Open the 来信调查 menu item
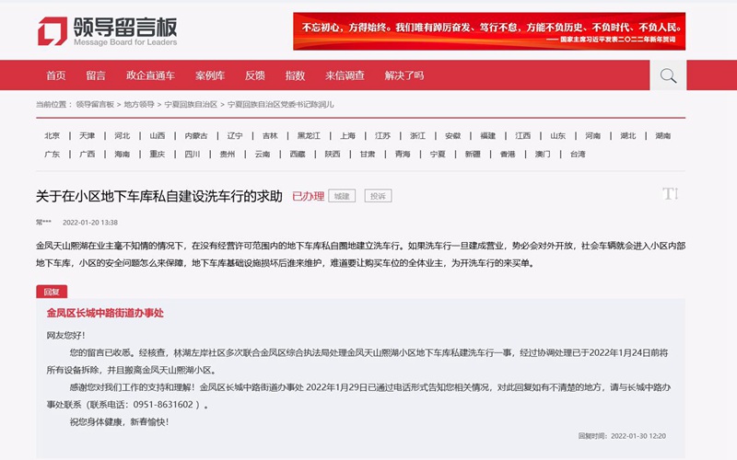This screenshot has width=737, height=460. [345, 75]
